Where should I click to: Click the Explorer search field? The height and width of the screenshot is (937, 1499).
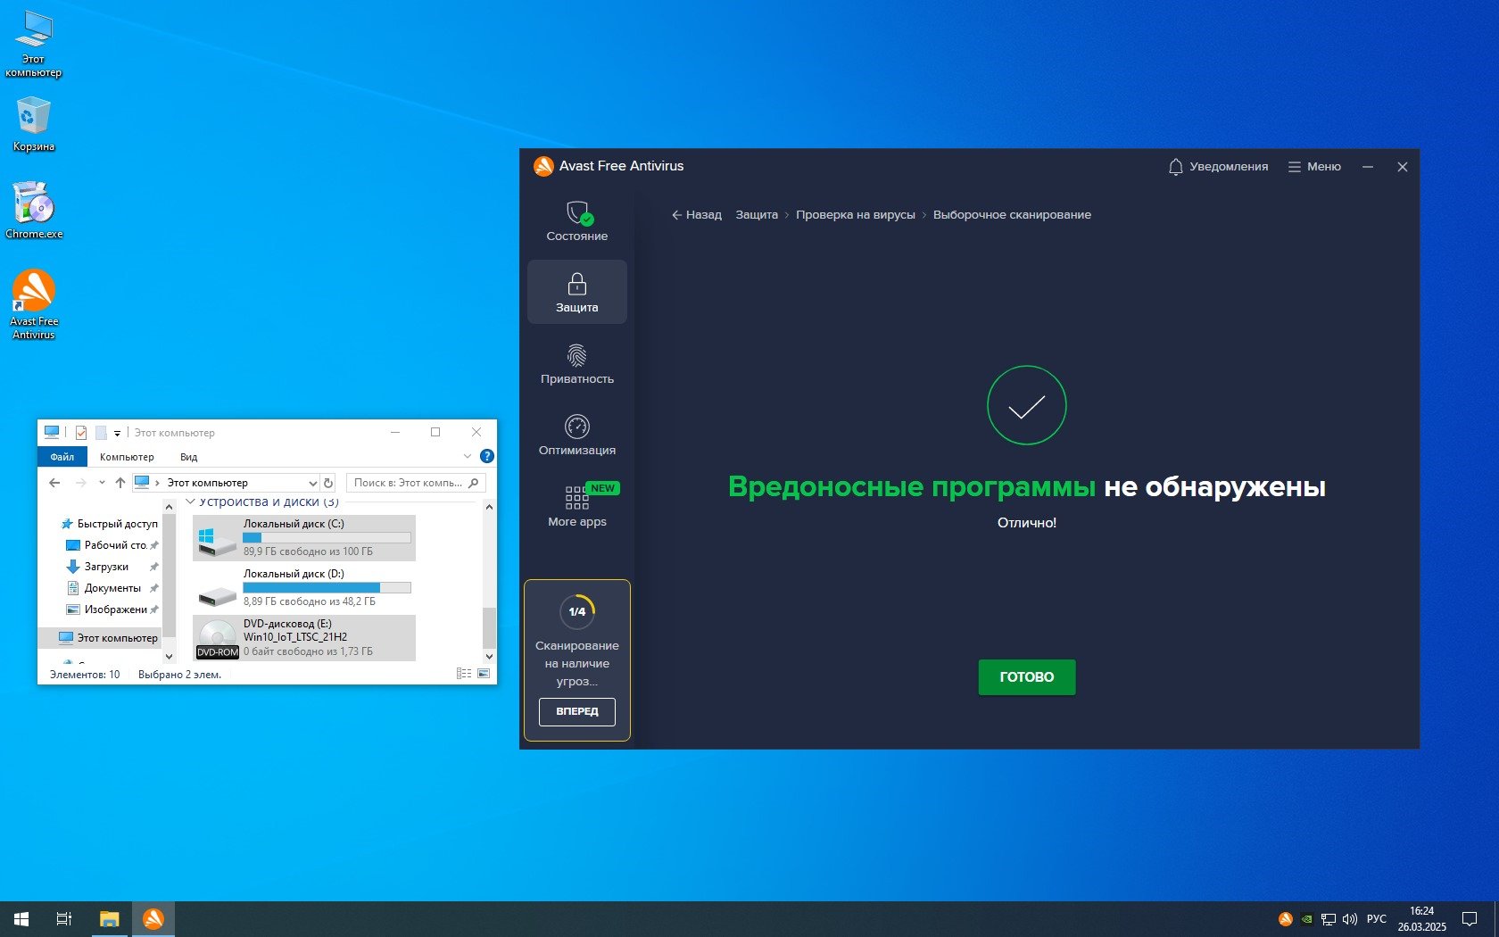click(416, 483)
